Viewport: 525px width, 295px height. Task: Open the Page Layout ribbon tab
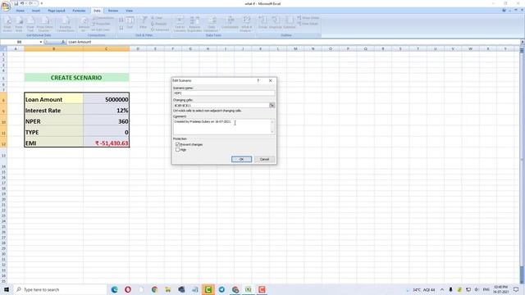(x=57, y=11)
